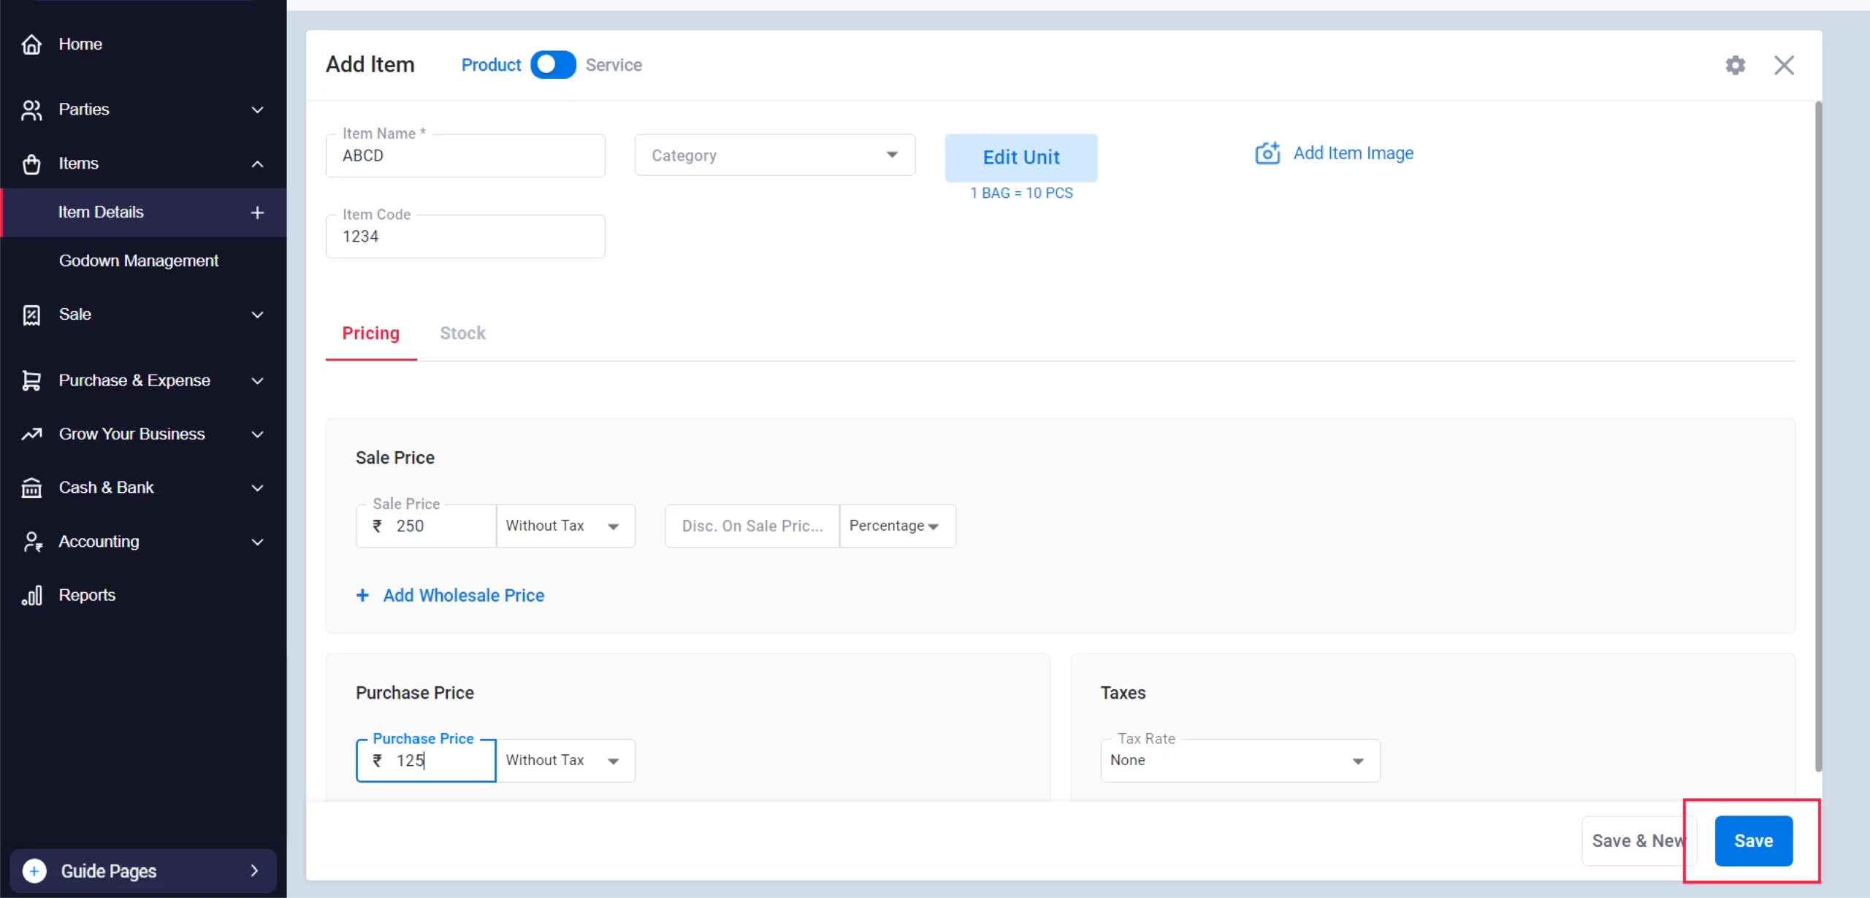The height and width of the screenshot is (898, 1870).
Task: Click Add Wholesale Price link
Action: click(463, 596)
